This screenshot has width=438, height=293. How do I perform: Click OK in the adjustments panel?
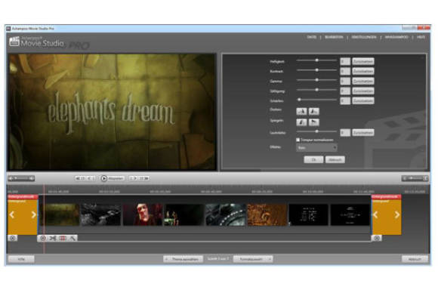coord(313,160)
